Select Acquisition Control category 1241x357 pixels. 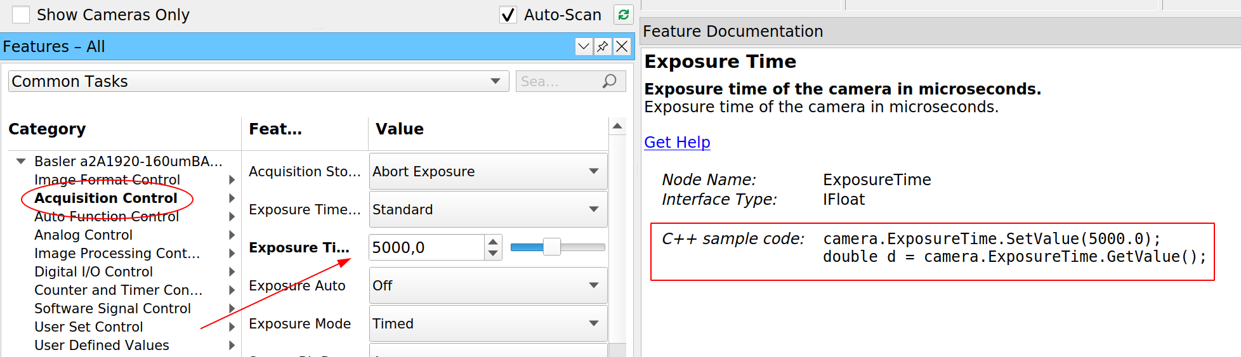pyautogui.click(x=106, y=198)
